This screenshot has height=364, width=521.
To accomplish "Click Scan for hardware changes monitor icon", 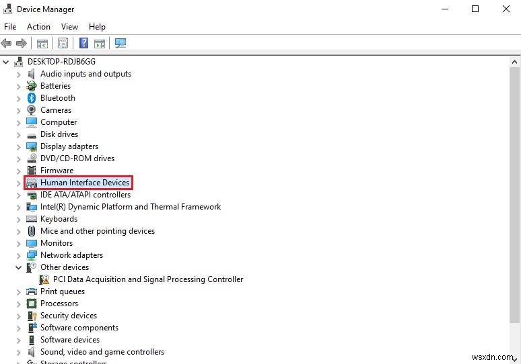I will tap(120, 43).
